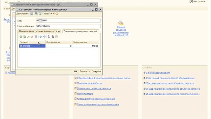This screenshot has width=211, height=119.
Task: Switch to the Минимальные остатки номенклатуры tab
Action: (39, 31)
